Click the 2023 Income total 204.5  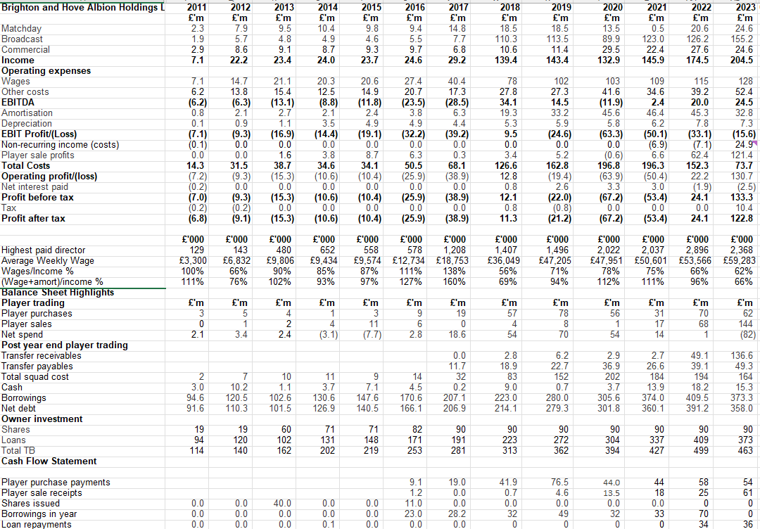(x=742, y=60)
